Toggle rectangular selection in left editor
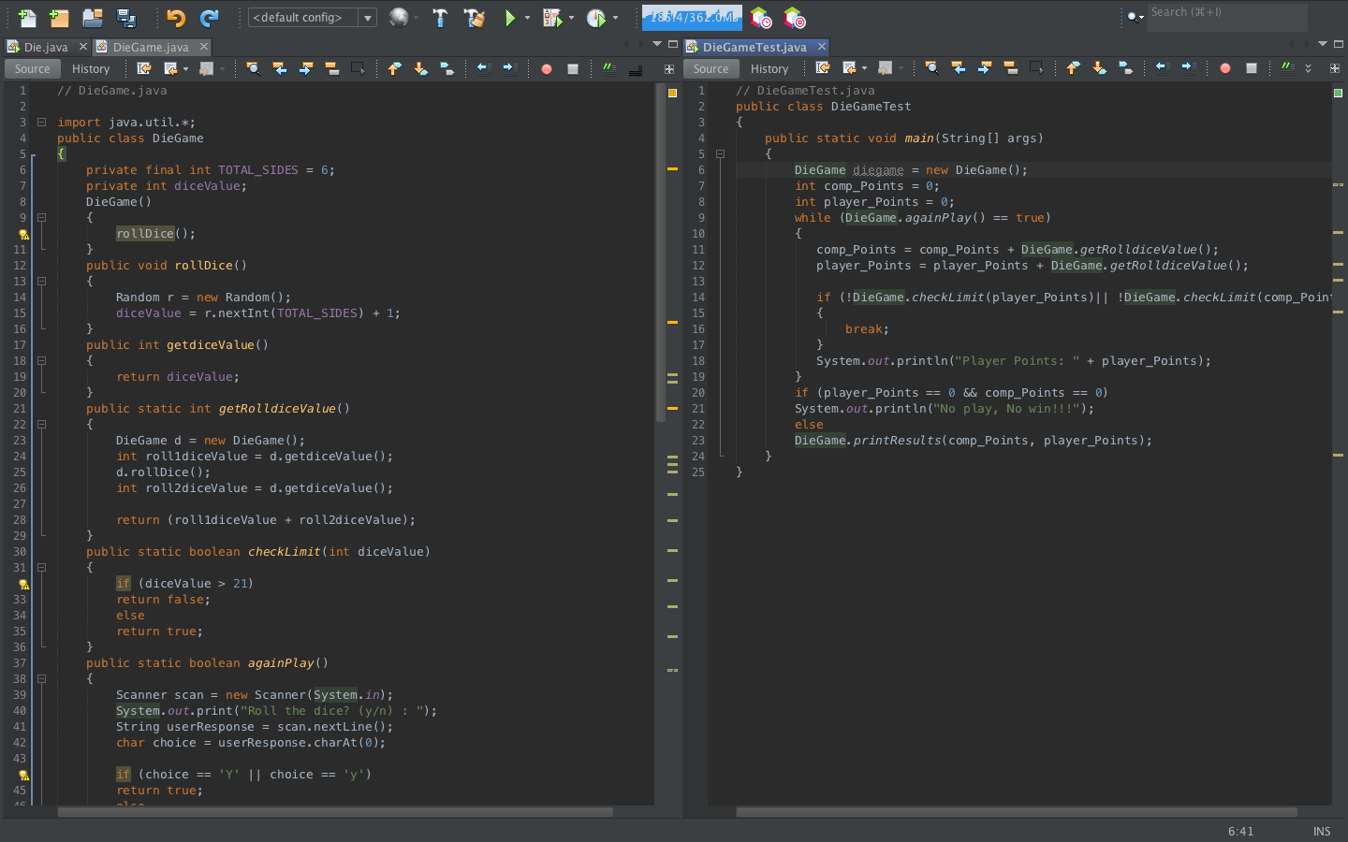 (x=358, y=68)
